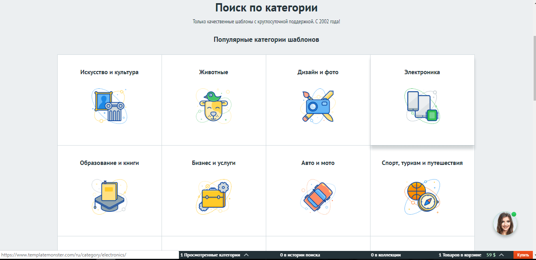
Task: Click the Animals category dog icon
Action: (x=213, y=106)
